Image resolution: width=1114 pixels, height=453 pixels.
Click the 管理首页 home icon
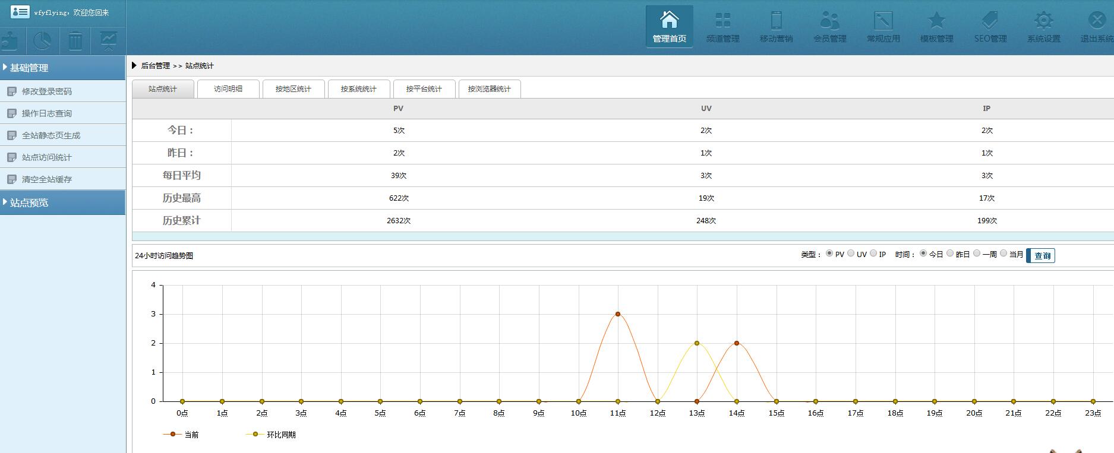(x=669, y=20)
